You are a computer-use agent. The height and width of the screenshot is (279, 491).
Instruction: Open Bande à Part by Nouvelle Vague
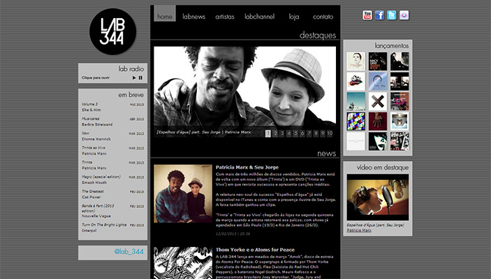click(112, 211)
